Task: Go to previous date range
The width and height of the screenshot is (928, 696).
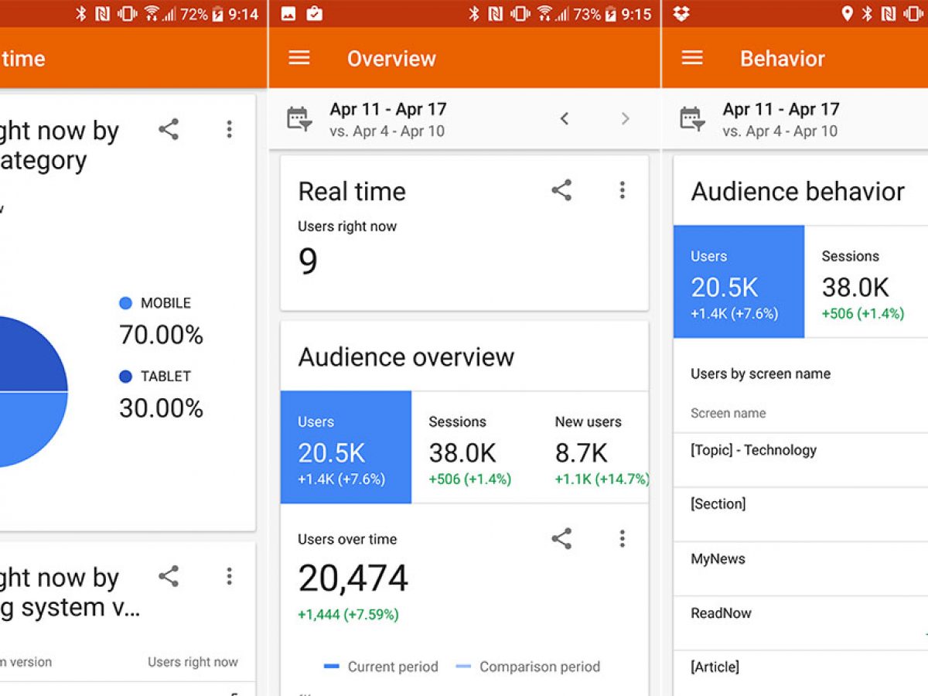Action: (565, 118)
